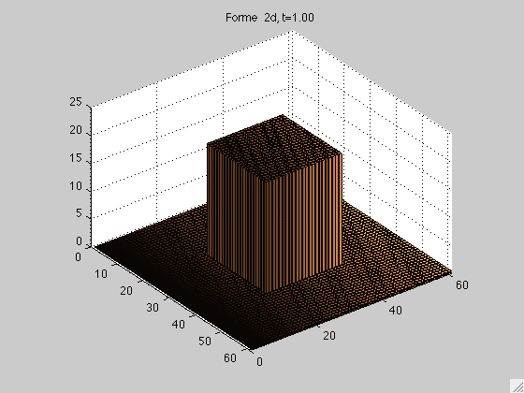Click the vertical axis tick label 5
This screenshot has height=393, width=524.
coord(79,213)
